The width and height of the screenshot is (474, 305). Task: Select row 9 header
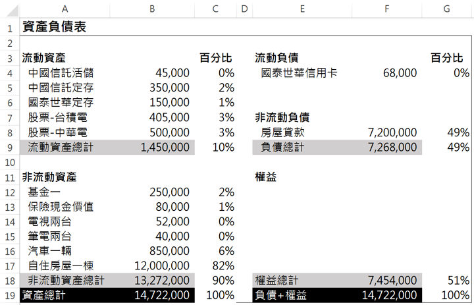(x=10, y=148)
